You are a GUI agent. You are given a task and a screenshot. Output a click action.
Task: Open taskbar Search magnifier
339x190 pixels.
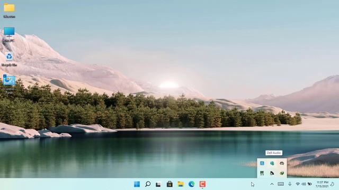coord(148,184)
